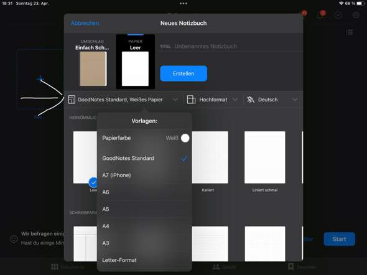
Task: Tap Abbrechen to cancel the new notebook
Action: 85,23
